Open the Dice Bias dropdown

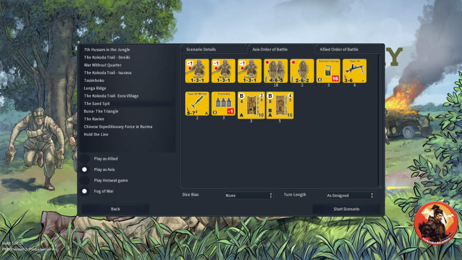coord(249,195)
